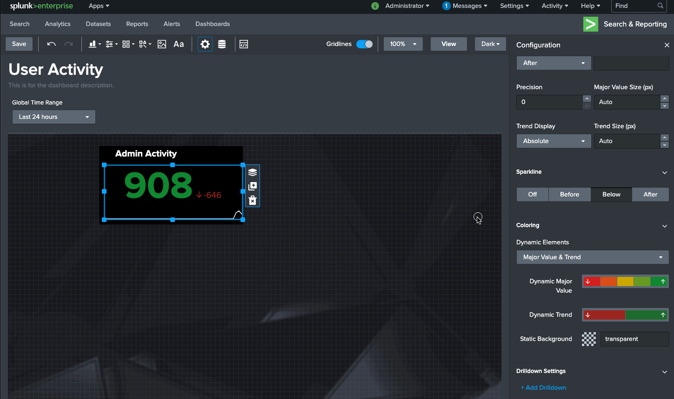This screenshot has height=399, width=674.
Task: Open the source code editor icon
Action: (x=244, y=44)
